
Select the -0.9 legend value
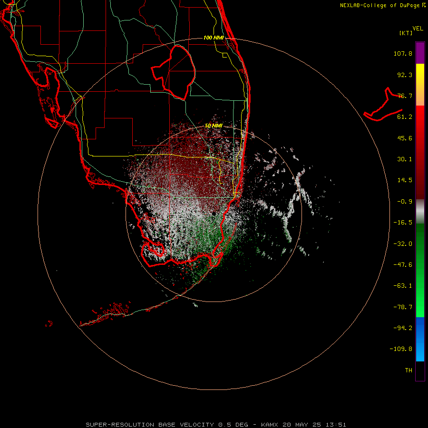pos(405,202)
